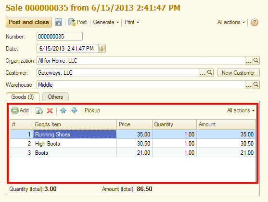This screenshot has height=202, width=268.
Task: Open Warehouse magnifier search icon
Action: pyautogui.click(x=256, y=84)
